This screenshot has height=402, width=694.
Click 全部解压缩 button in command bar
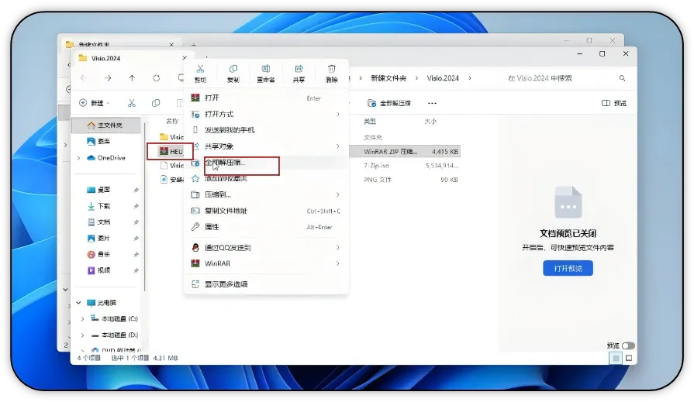tap(389, 104)
